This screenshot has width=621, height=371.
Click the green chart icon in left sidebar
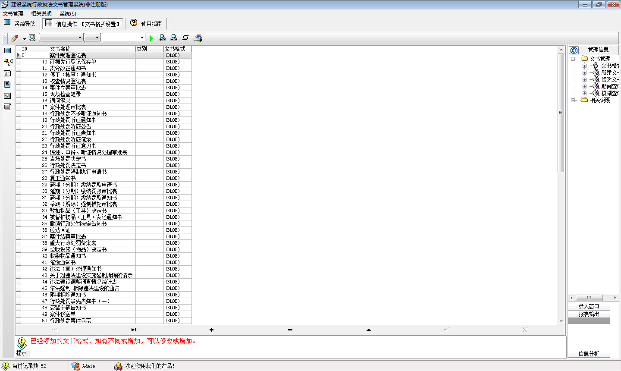(x=7, y=96)
